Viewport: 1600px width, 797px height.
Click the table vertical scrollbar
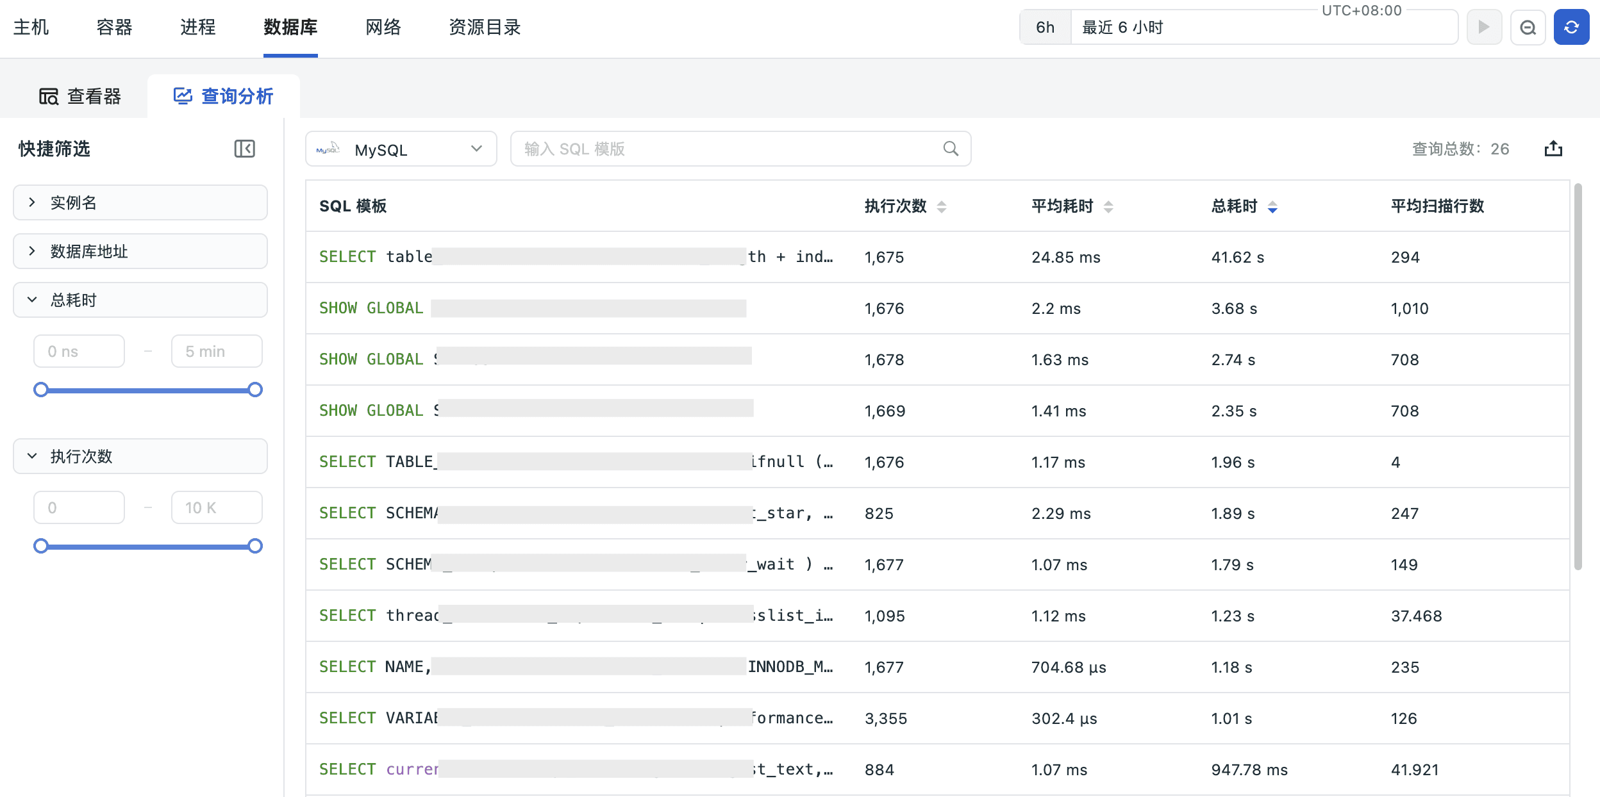point(1578,377)
